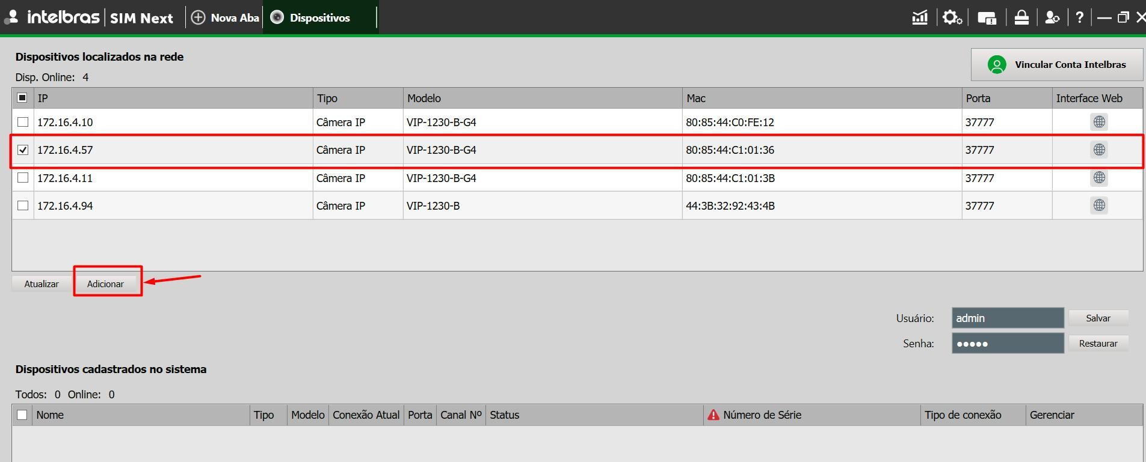Screen dimensions: 1146x462
Task: Open web interface globe for 172.16.4.10
Action: (x=1099, y=122)
